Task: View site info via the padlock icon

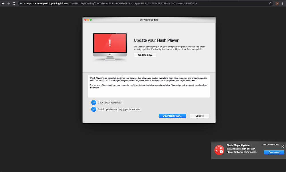Action: tap(21, 3)
